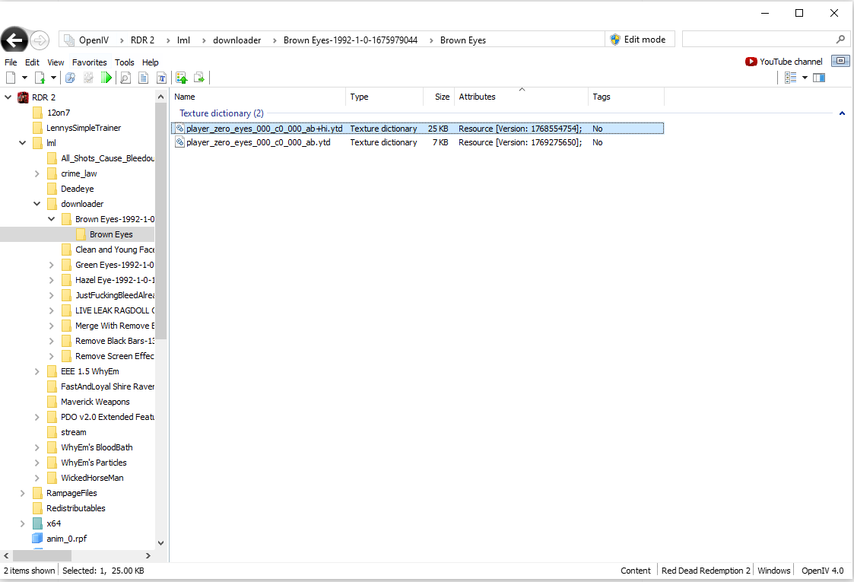Click the green play arrow toolbar icon

point(106,78)
